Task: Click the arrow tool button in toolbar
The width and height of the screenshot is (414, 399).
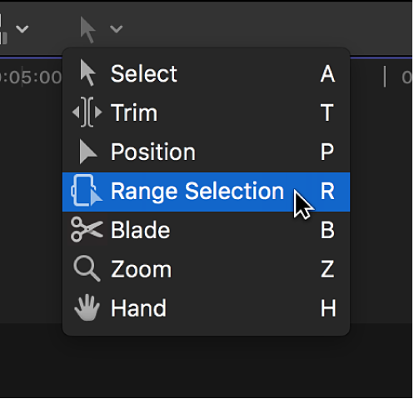Action: tap(87, 29)
